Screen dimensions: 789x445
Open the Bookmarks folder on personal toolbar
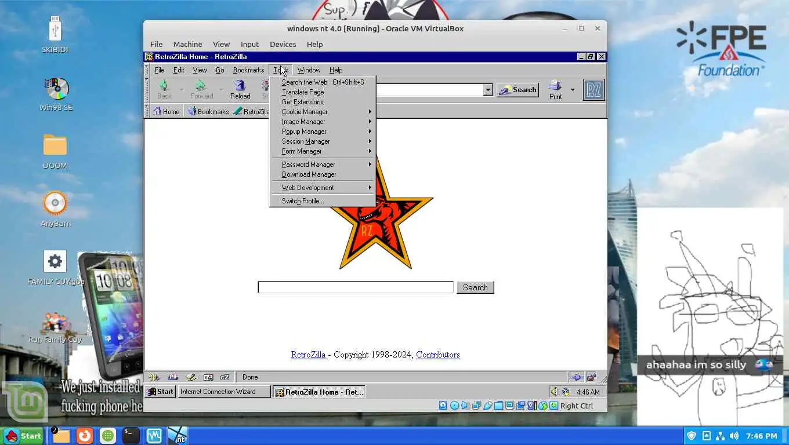(x=208, y=111)
